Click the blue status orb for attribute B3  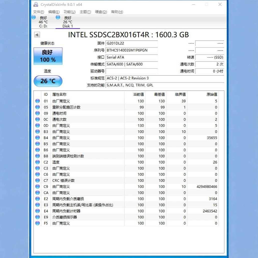click(38, 132)
